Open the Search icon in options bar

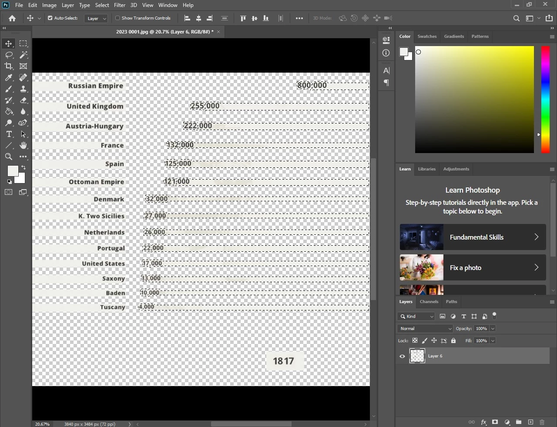coord(516,18)
